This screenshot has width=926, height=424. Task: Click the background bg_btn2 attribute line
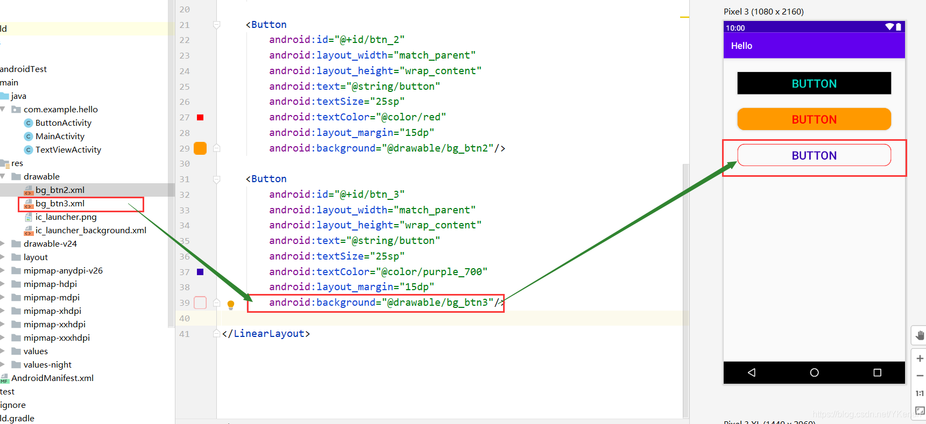tap(387, 148)
